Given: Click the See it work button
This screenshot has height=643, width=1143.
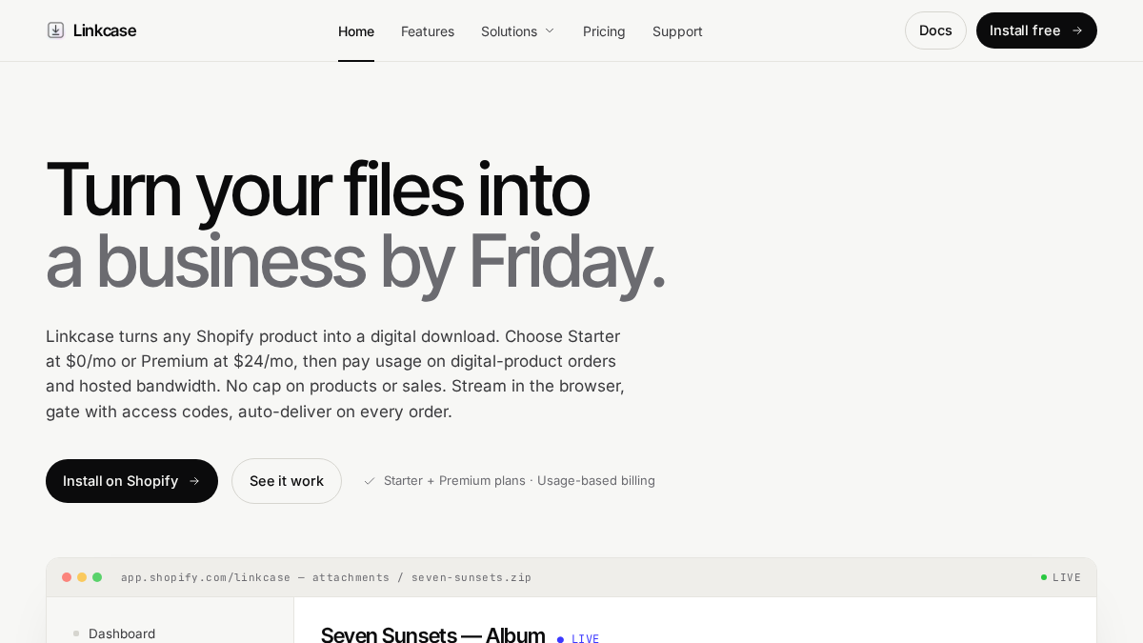Looking at the screenshot, I should [x=287, y=481].
